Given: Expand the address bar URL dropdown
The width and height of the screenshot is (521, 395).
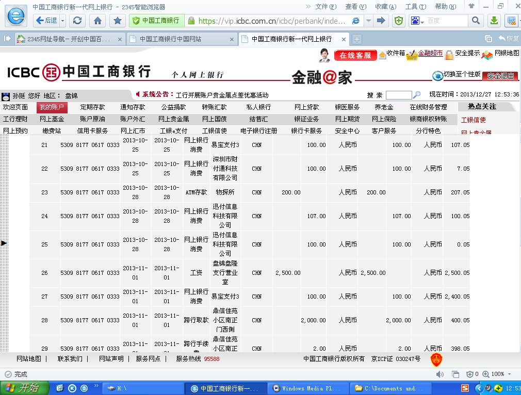Looking at the screenshot, I should [x=368, y=21].
